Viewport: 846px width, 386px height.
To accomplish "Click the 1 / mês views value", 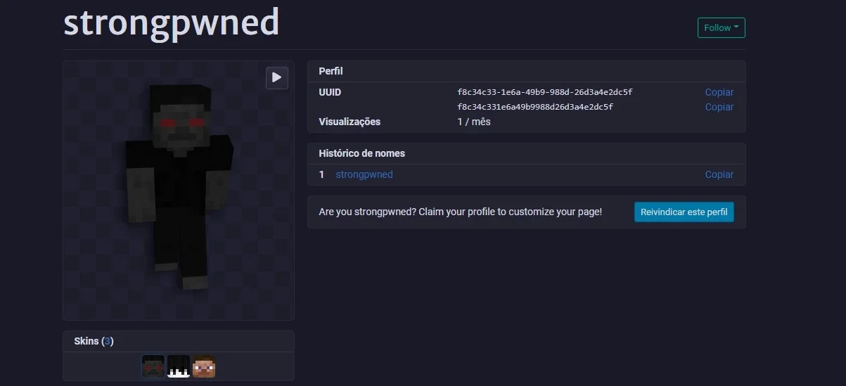I will (x=474, y=122).
